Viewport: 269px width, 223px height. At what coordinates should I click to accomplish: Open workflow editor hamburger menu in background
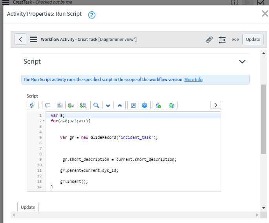5,2
